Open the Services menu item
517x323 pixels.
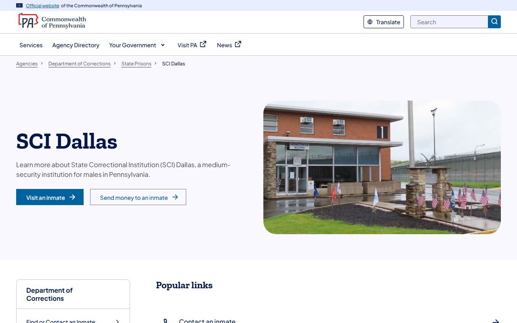[31, 45]
